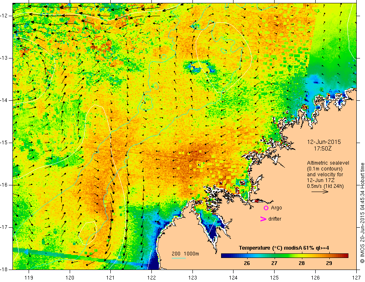Click the color bar label '29'
This screenshot has height=282, width=365.
tap(329, 263)
